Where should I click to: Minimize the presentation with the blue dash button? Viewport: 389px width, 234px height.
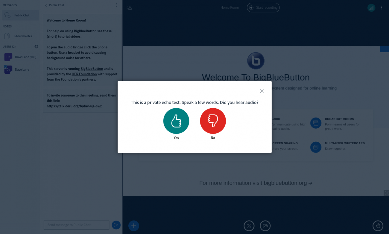(x=385, y=49)
